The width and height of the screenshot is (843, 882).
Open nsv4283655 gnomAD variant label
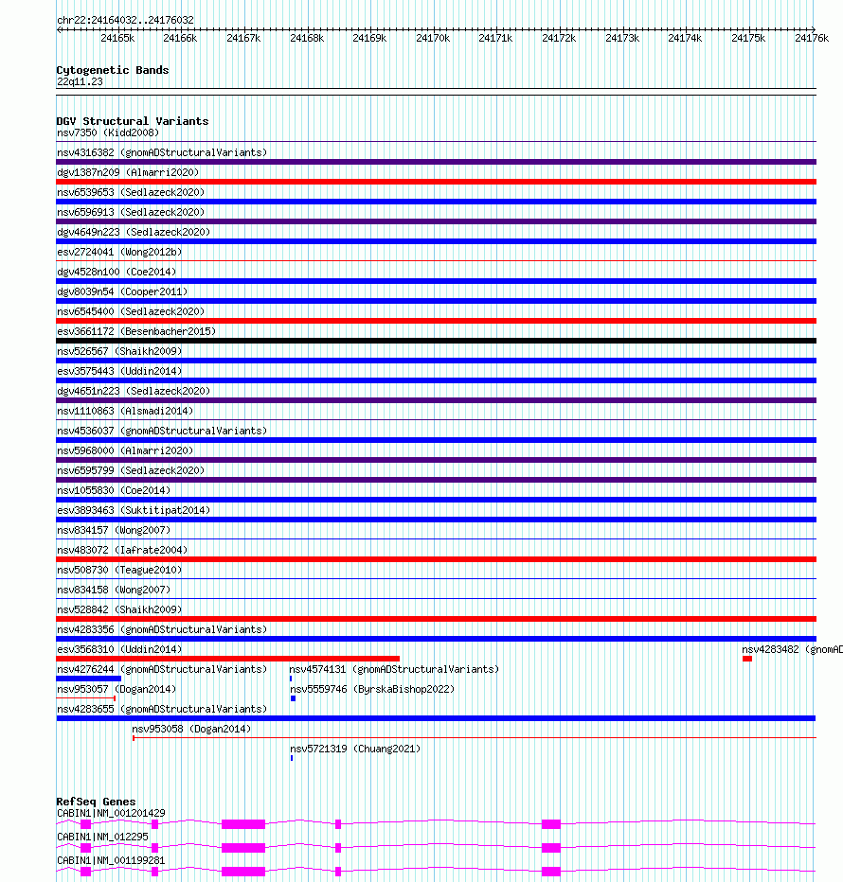pyautogui.click(x=162, y=710)
